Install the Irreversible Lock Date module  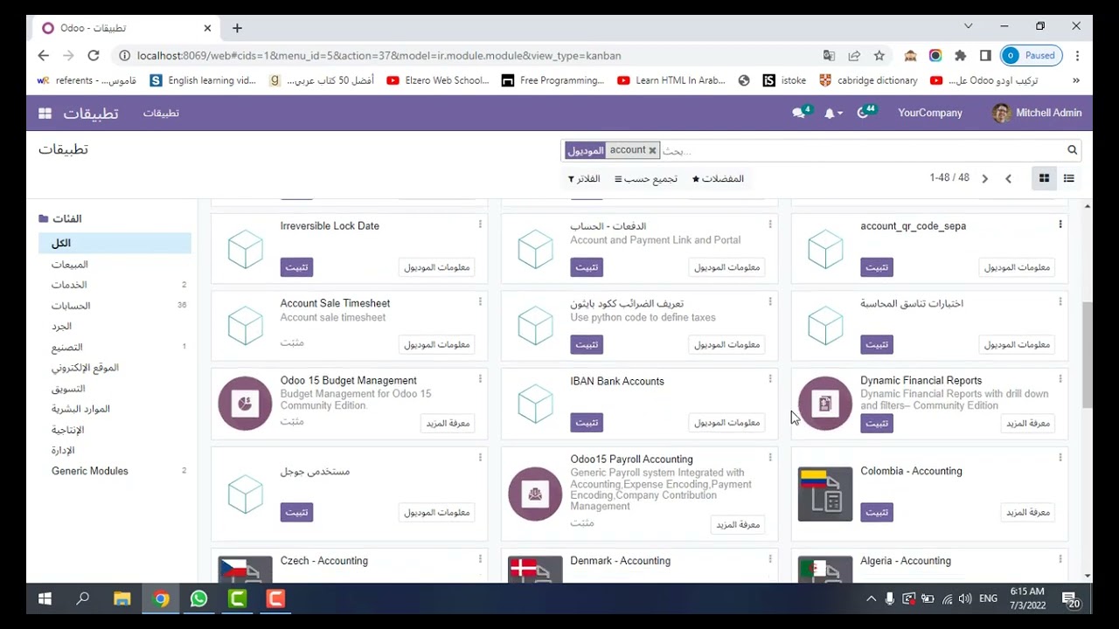pos(296,267)
